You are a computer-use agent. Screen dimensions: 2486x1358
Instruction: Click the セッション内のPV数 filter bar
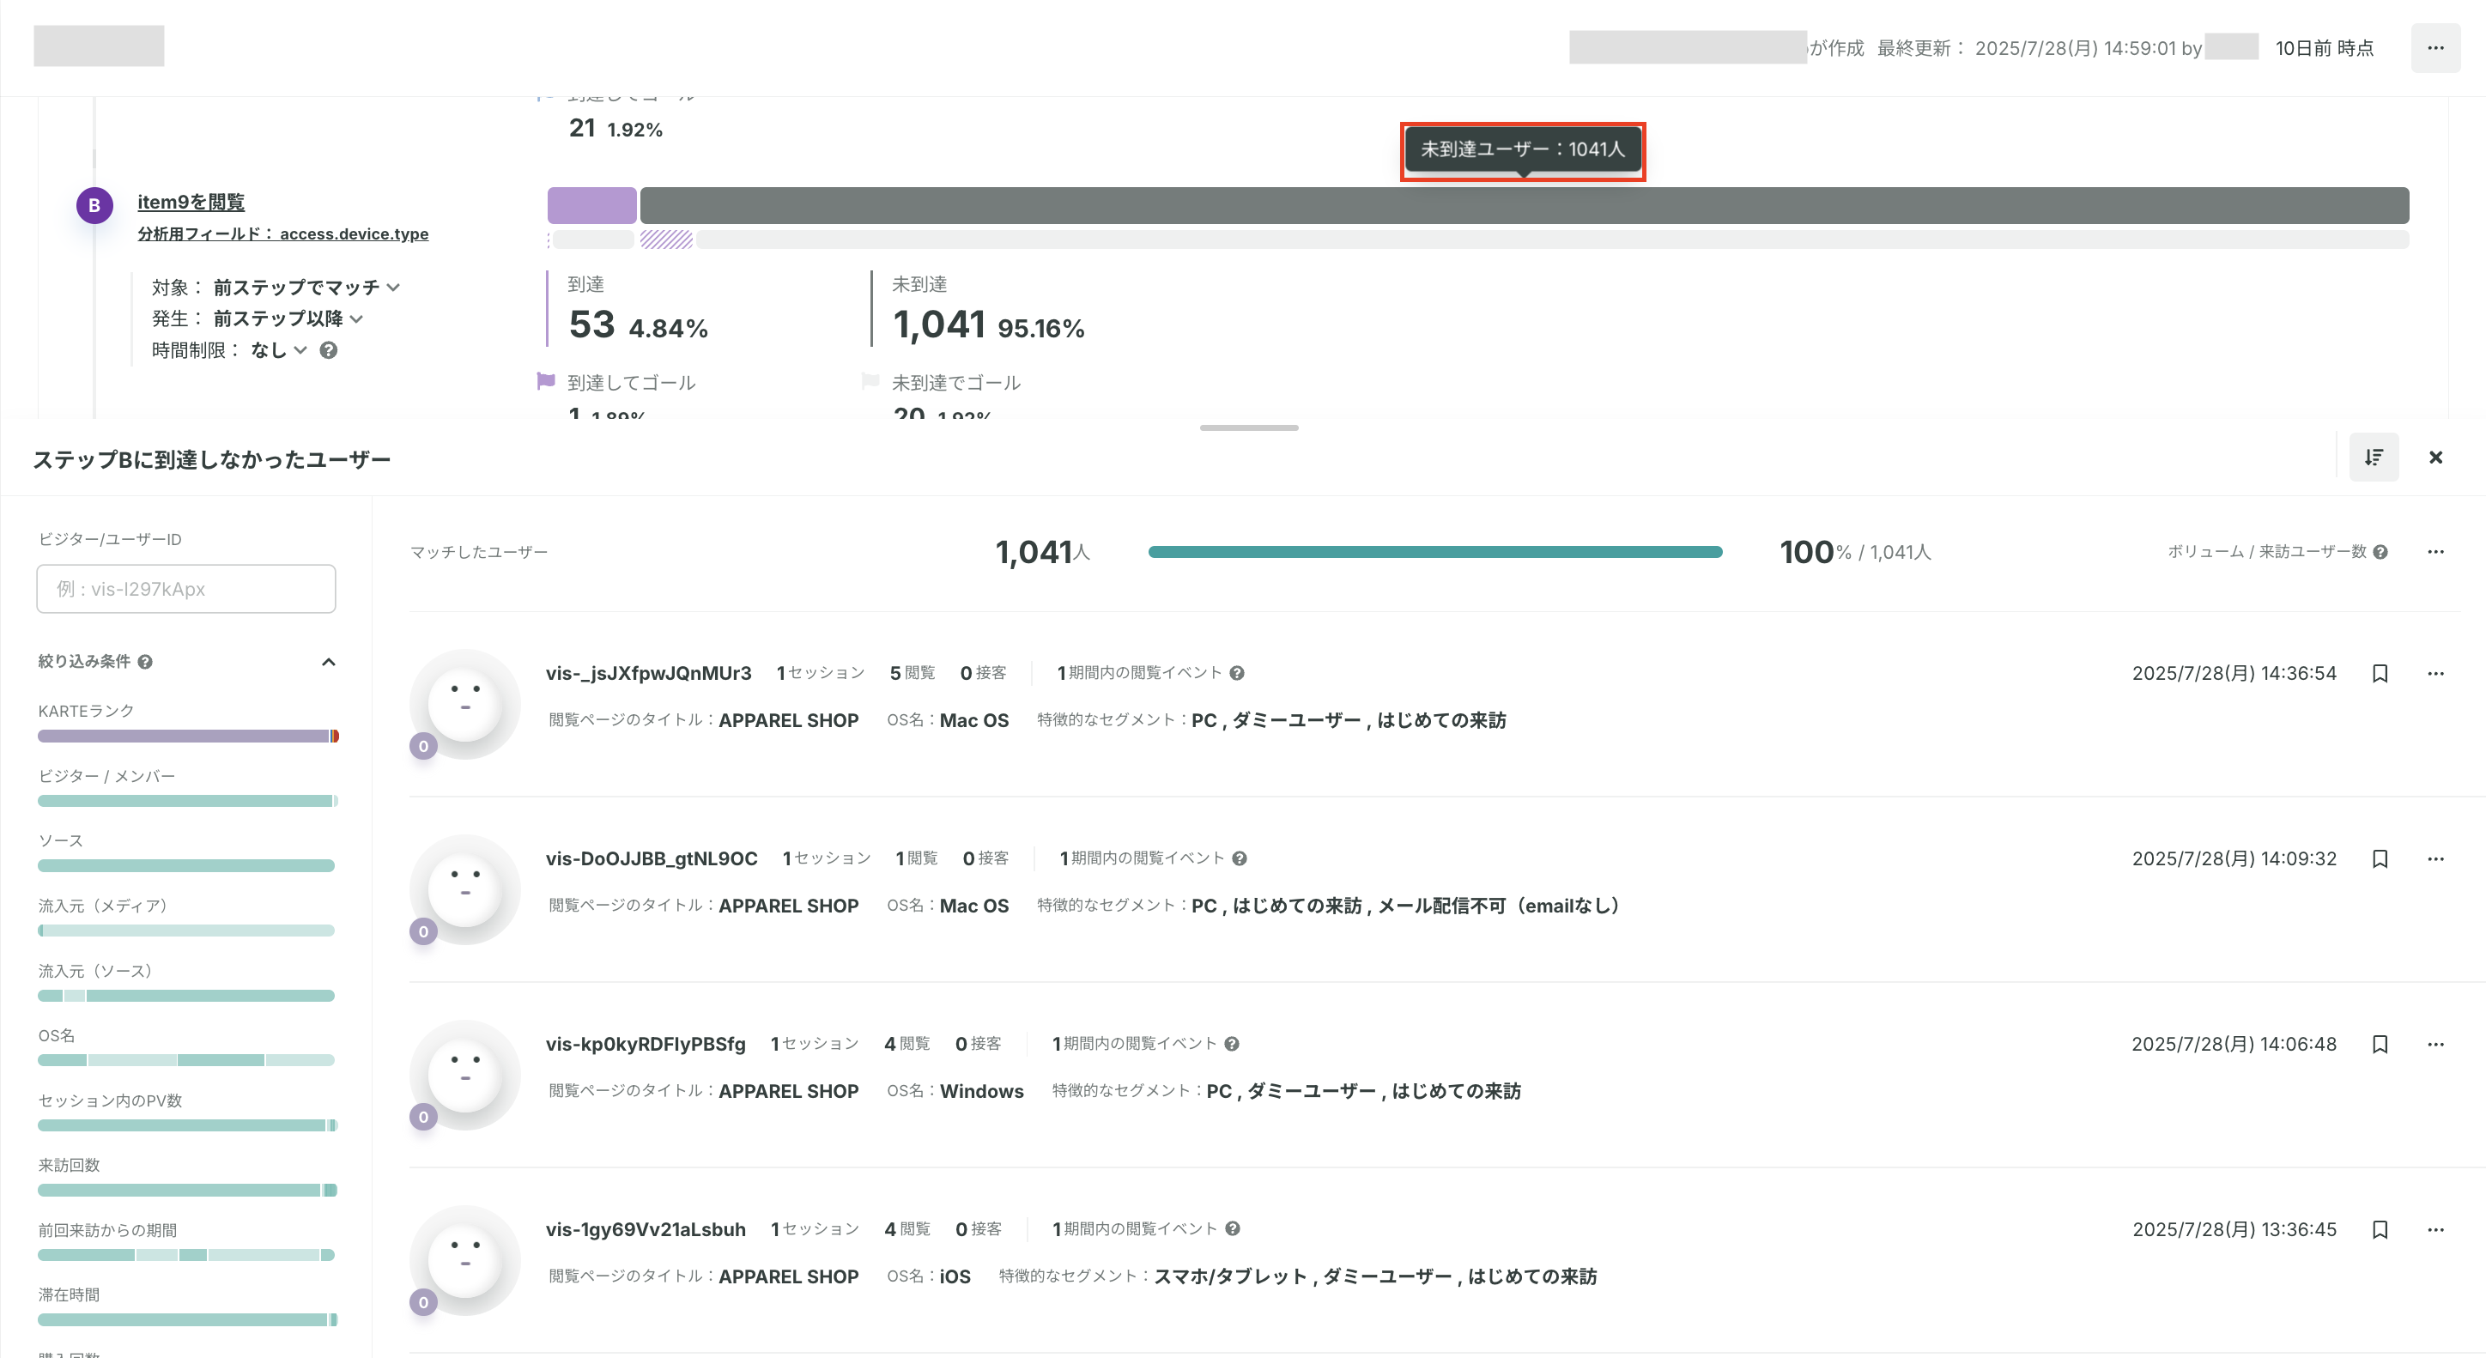click(x=188, y=1125)
